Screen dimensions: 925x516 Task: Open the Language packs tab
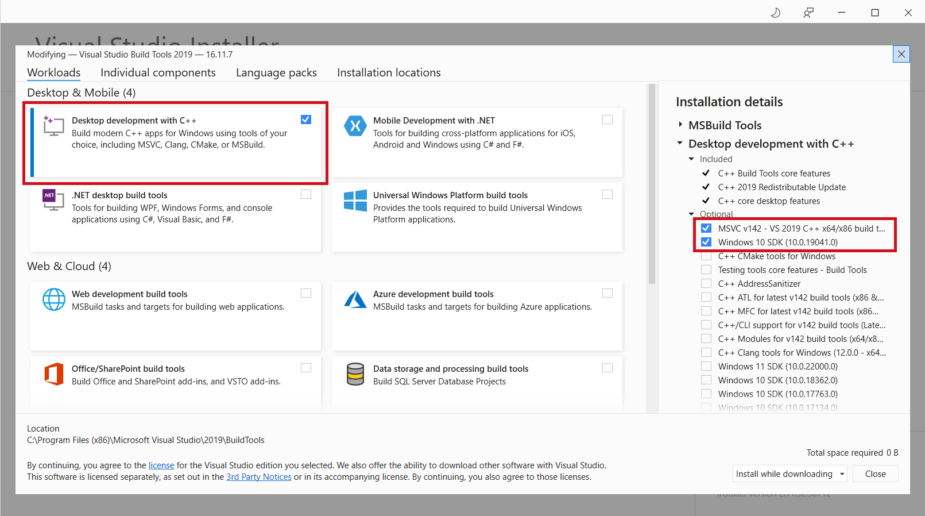point(276,72)
